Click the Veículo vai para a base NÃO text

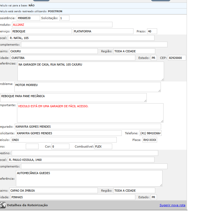click(x=17, y=6)
